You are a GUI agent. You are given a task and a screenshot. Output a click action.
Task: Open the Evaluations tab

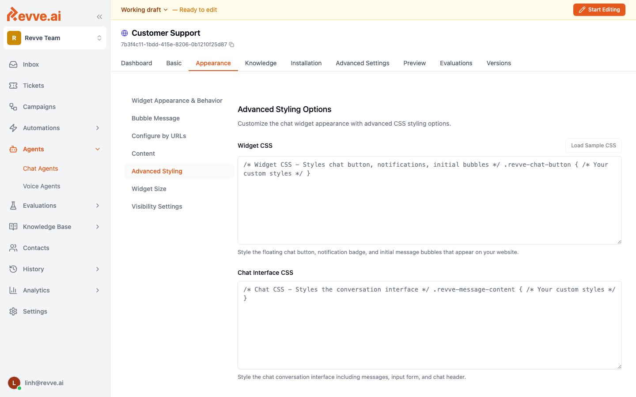point(456,63)
